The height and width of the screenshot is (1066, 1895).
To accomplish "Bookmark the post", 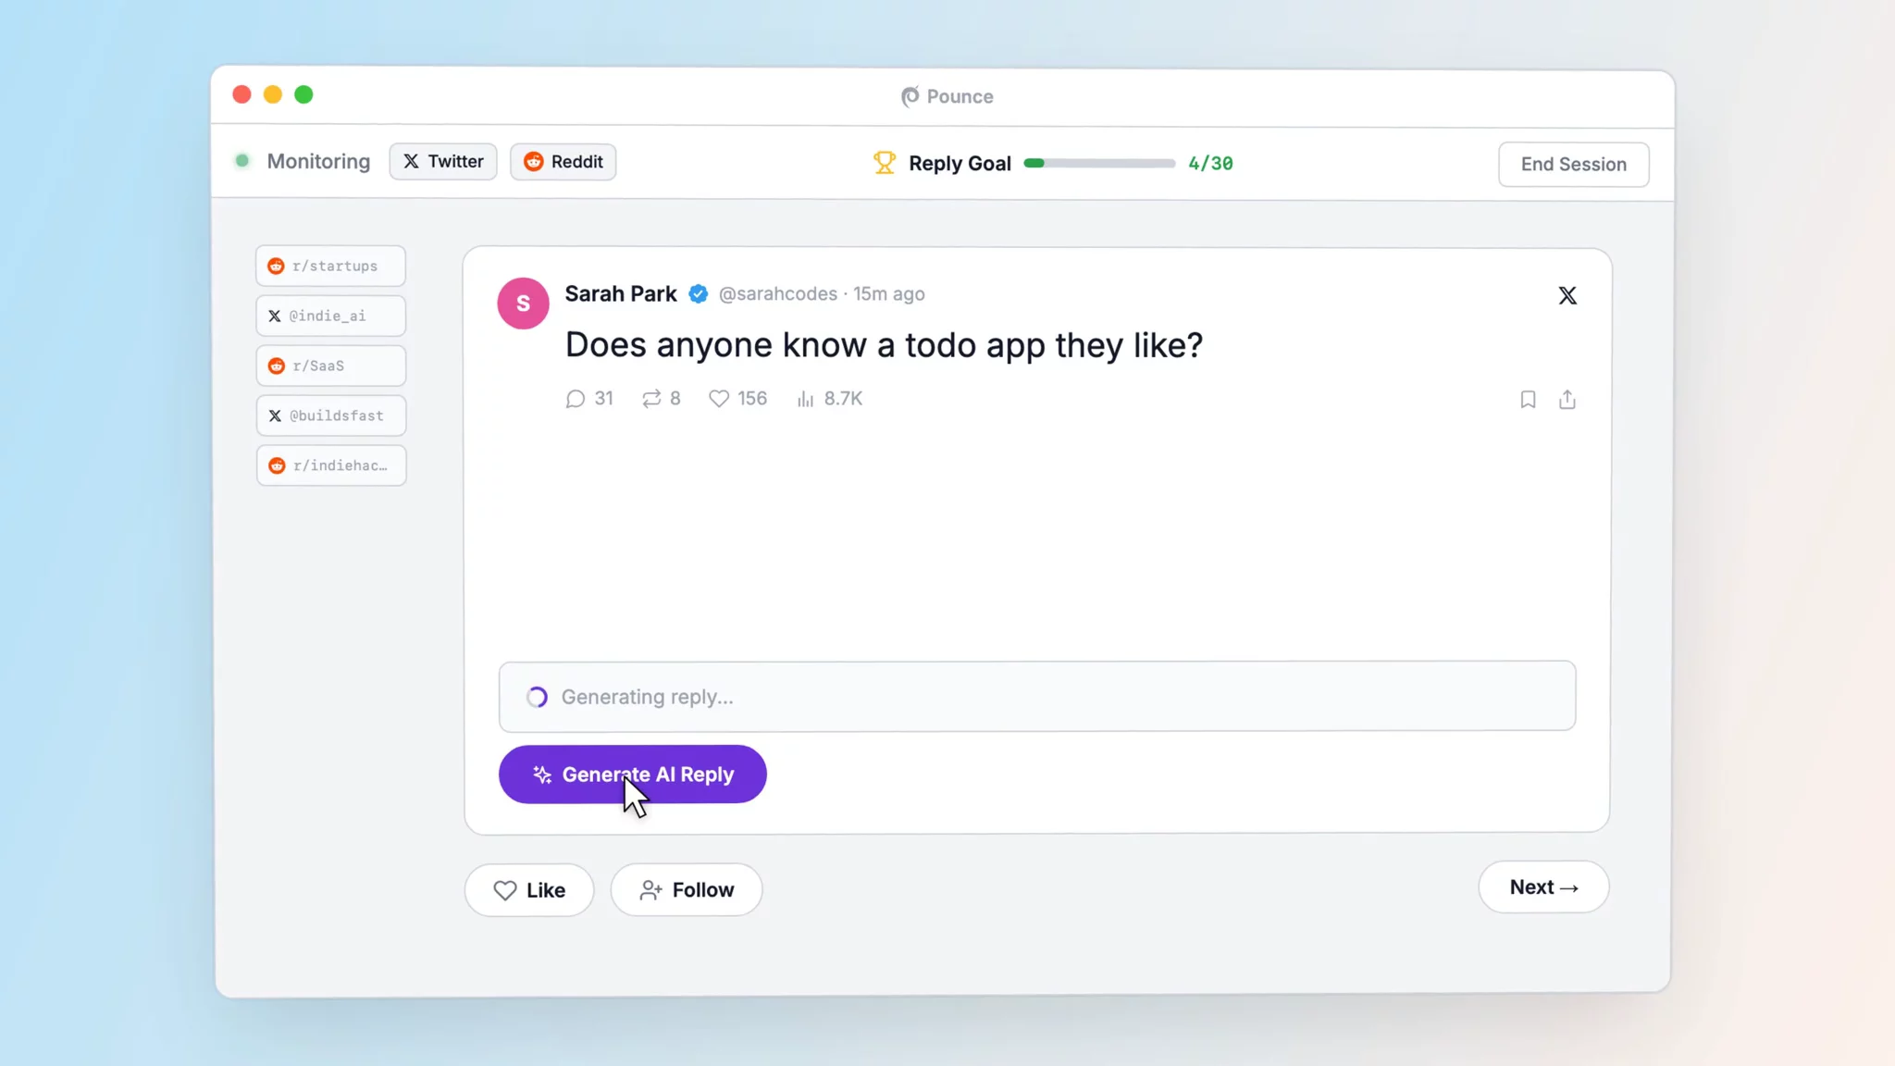I will click(x=1528, y=400).
